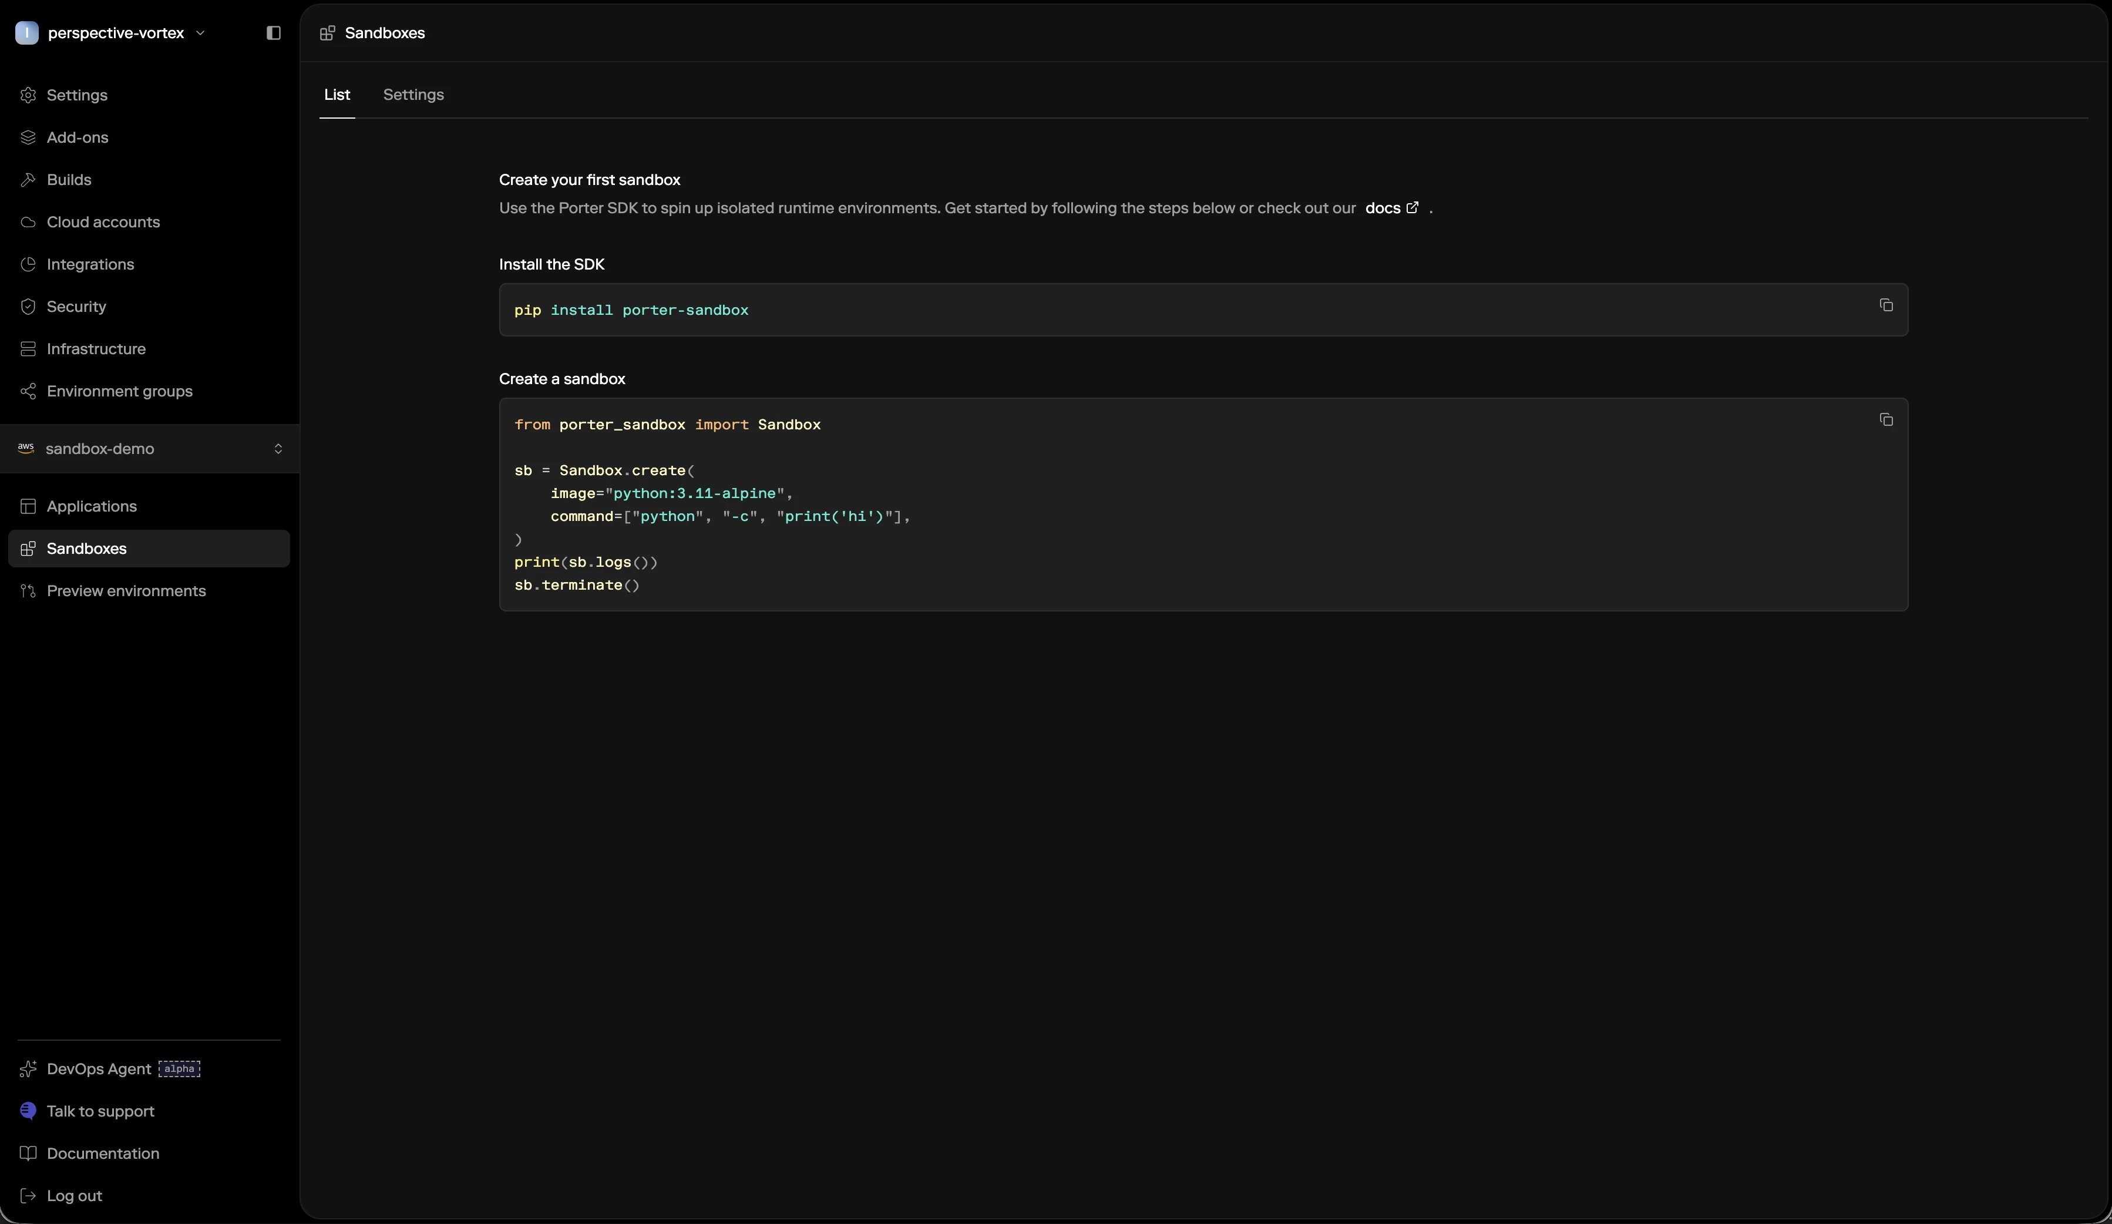Click the Applications layout icon
Viewport: 2112px width, 1224px height.
[x=28, y=506]
